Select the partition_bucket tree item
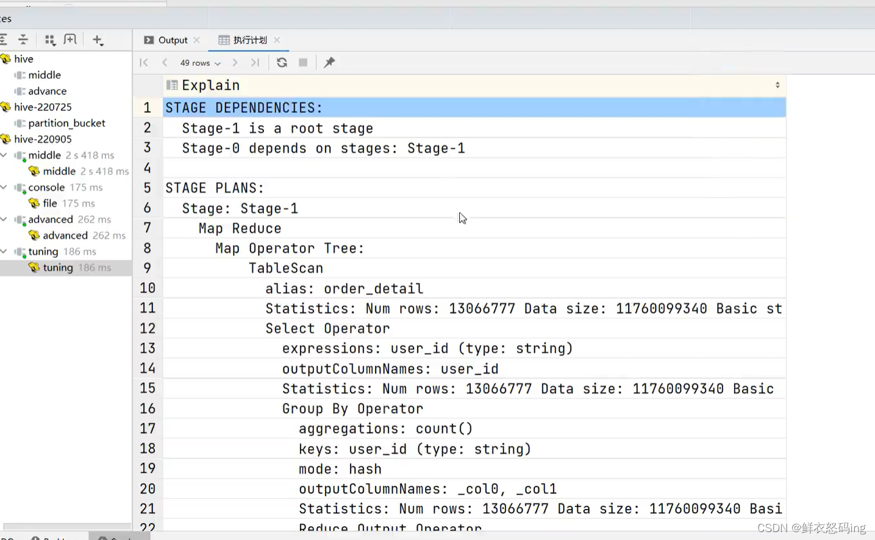 [x=66, y=123]
